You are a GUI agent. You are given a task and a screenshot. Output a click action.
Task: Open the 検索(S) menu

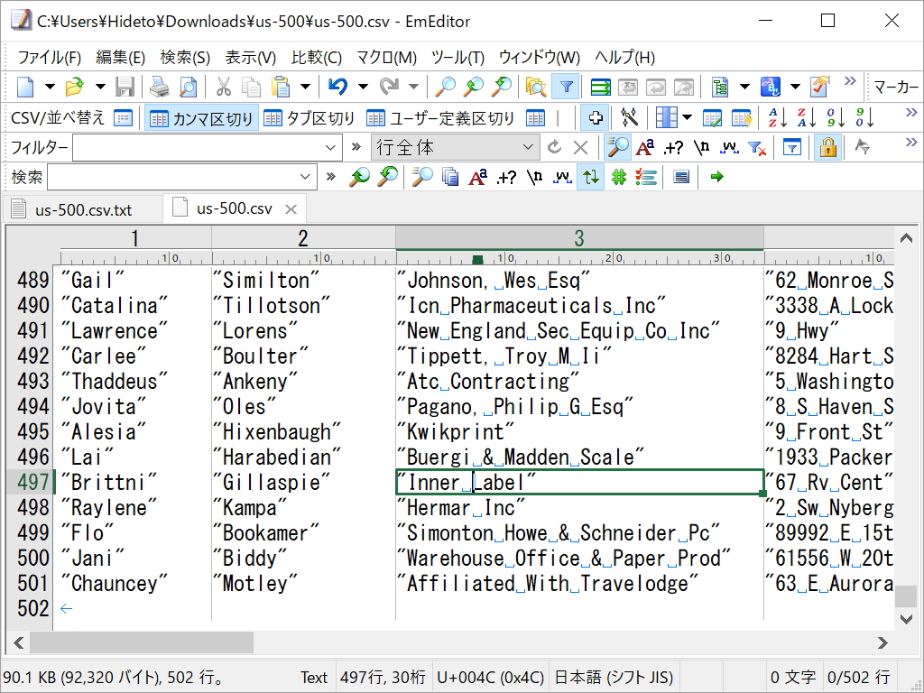coord(185,58)
